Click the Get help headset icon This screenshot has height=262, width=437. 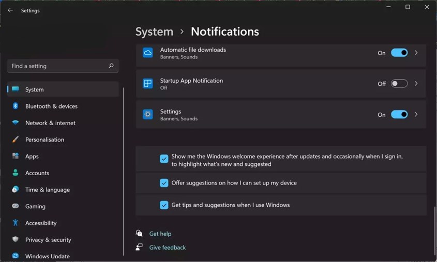pyautogui.click(x=139, y=234)
